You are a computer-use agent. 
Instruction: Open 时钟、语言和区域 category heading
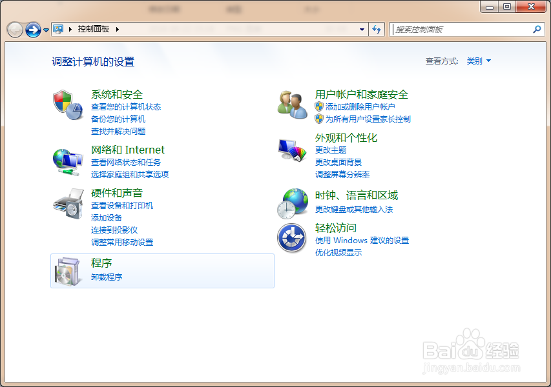tap(357, 195)
